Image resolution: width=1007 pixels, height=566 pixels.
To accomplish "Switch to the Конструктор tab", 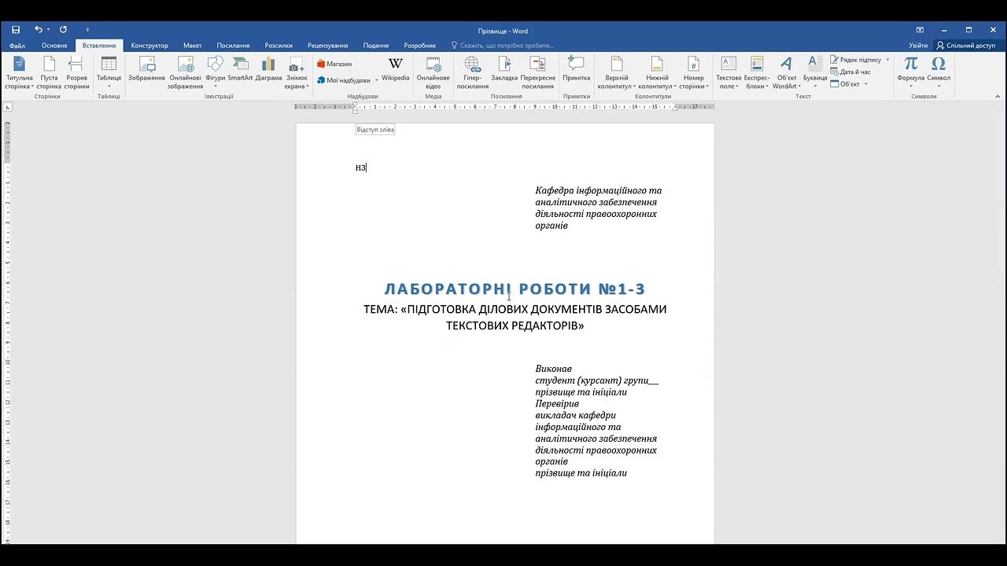I will [149, 46].
